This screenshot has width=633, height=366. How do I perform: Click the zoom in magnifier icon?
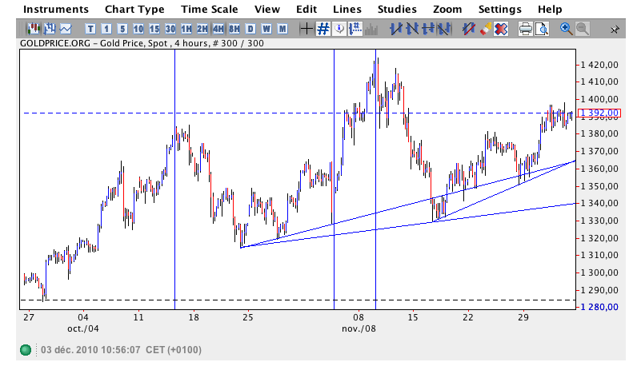(x=567, y=29)
